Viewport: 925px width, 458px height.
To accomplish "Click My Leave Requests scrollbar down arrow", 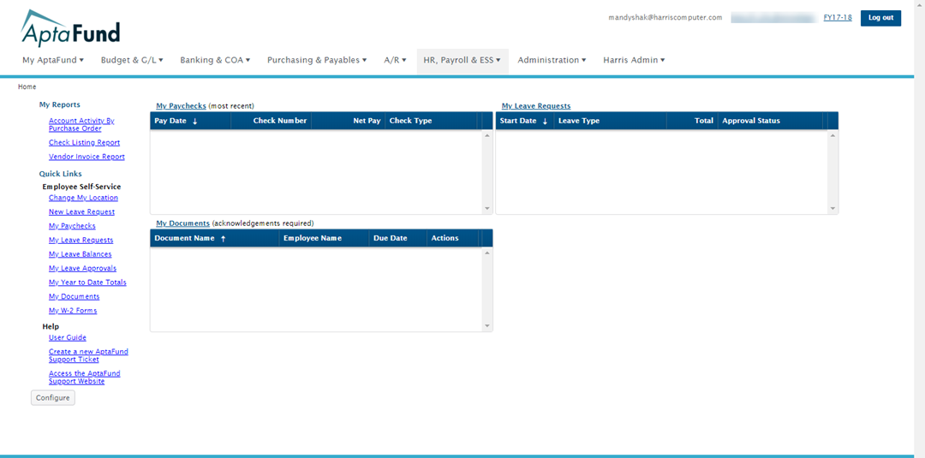I will [833, 209].
